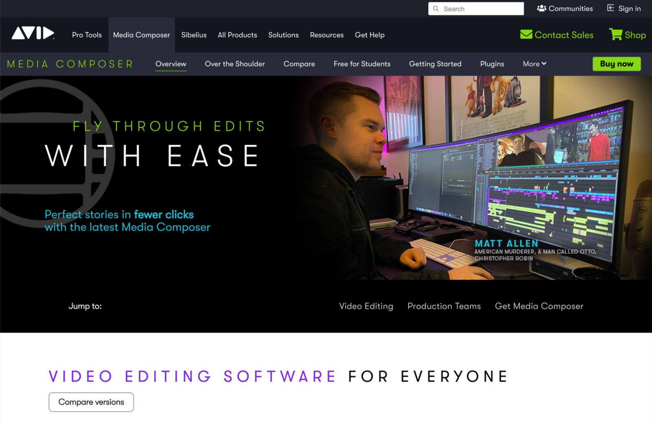The width and height of the screenshot is (652, 424).
Task: Click the Shop cart icon
Action: point(615,34)
